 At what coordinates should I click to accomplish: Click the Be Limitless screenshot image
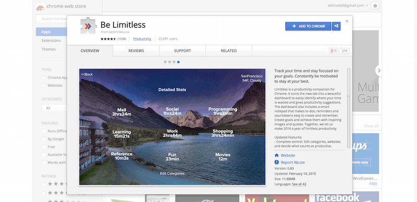[173, 127]
